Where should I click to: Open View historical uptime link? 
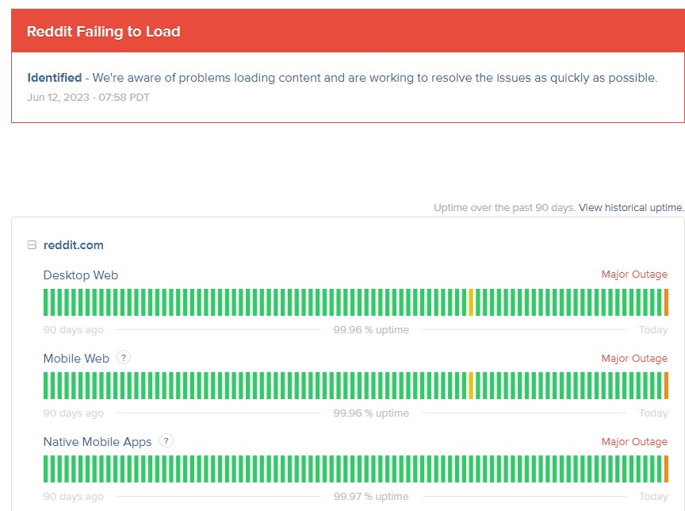point(631,208)
